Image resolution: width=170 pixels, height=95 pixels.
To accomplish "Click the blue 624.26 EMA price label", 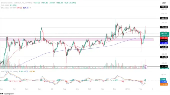I will click(x=164, y=43).
